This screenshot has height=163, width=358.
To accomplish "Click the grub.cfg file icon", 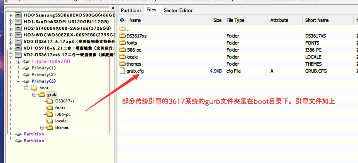I will 123,71.
